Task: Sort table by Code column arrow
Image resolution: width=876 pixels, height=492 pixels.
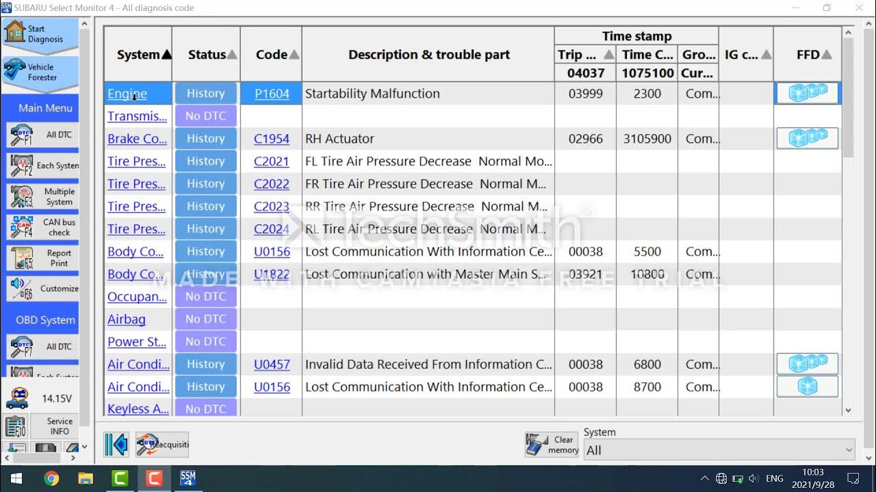Action: pyautogui.click(x=294, y=55)
